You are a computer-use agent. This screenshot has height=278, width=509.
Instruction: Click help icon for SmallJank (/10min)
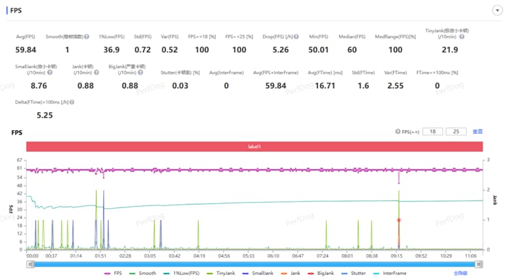[50, 72]
